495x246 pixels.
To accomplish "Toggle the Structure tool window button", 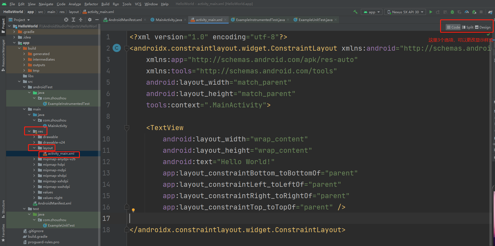I will click(x=3, y=209).
